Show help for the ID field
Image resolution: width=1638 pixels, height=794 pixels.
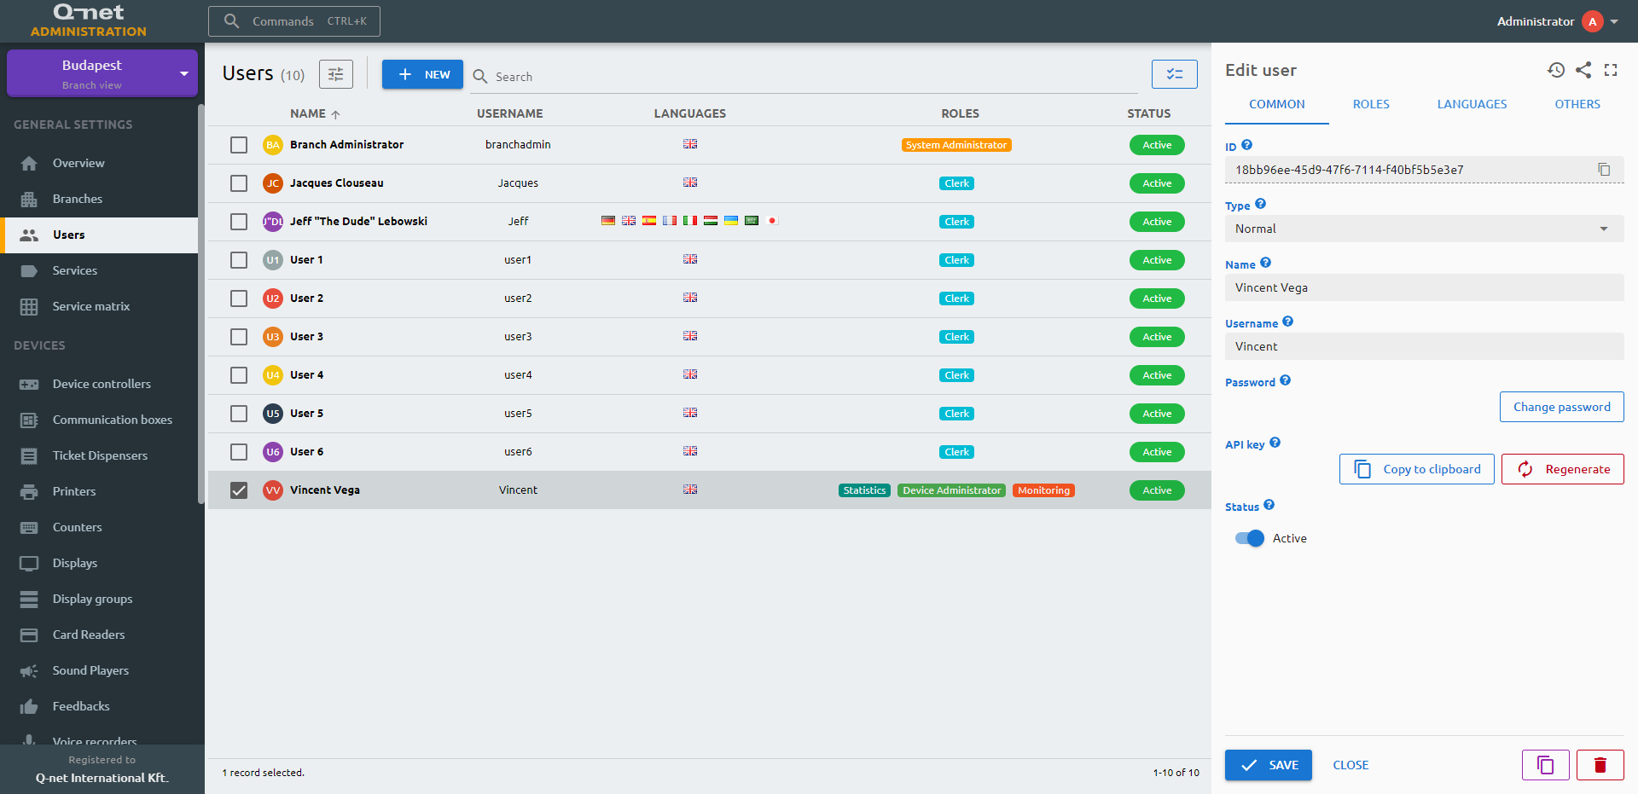point(1246,145)
